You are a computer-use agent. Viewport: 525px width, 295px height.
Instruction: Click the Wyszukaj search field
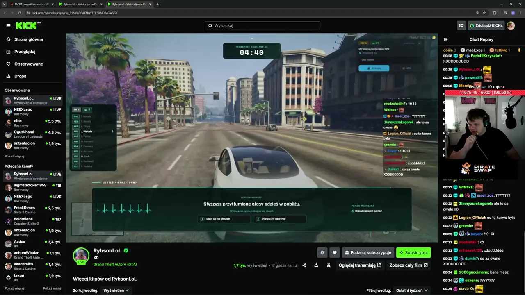pos(262,25)
